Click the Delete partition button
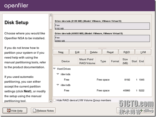This screenshot has height=117, width=156. [94, 52]
